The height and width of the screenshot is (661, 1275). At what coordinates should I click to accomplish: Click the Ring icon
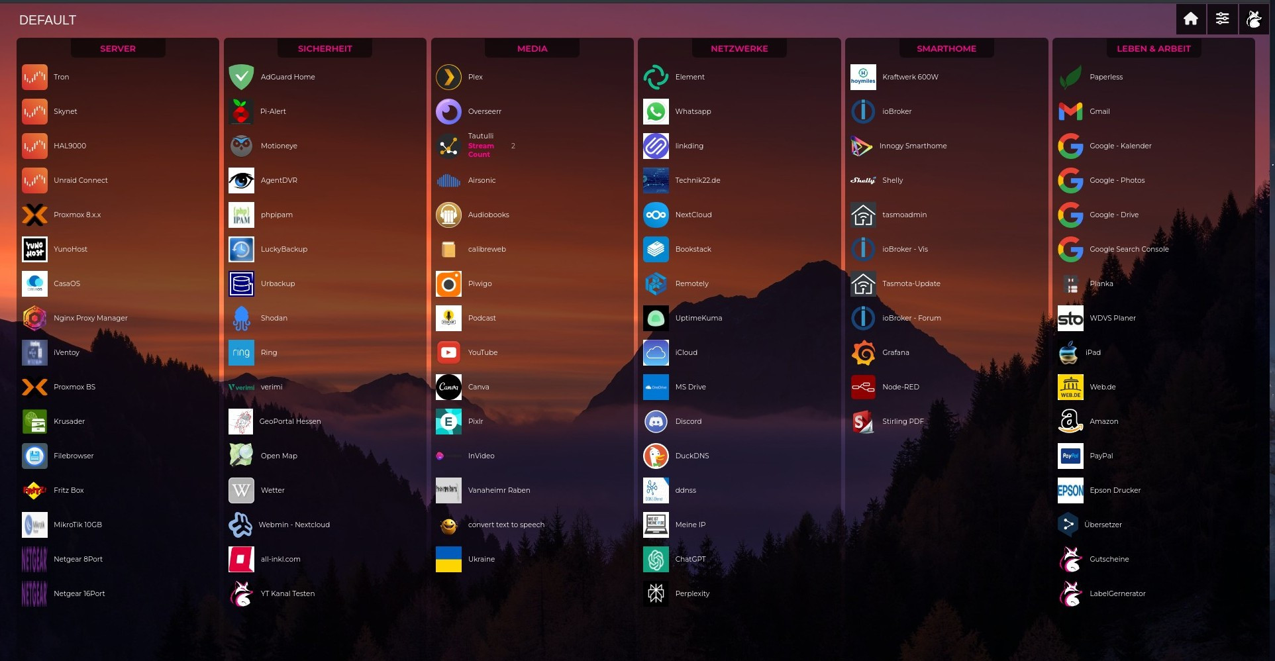pos(241,352)
